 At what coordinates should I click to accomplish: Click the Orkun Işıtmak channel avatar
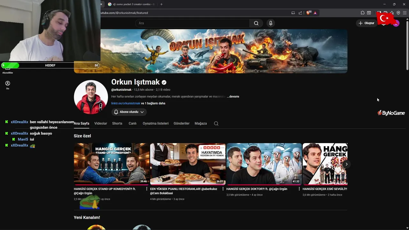pyautogui.click(x=91, y=97)
